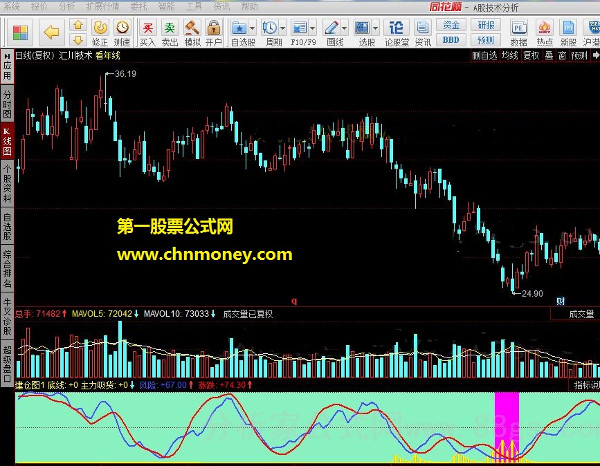
Task: Open the 论股堂 forum icon
Action: coord(397,33)
